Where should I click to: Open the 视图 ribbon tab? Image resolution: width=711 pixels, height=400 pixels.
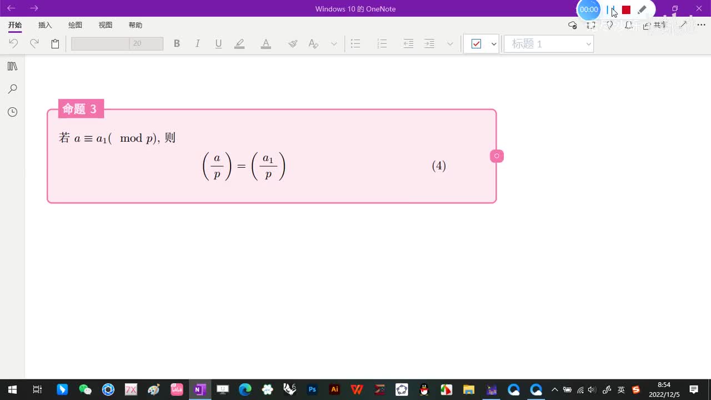pos(105,25)
